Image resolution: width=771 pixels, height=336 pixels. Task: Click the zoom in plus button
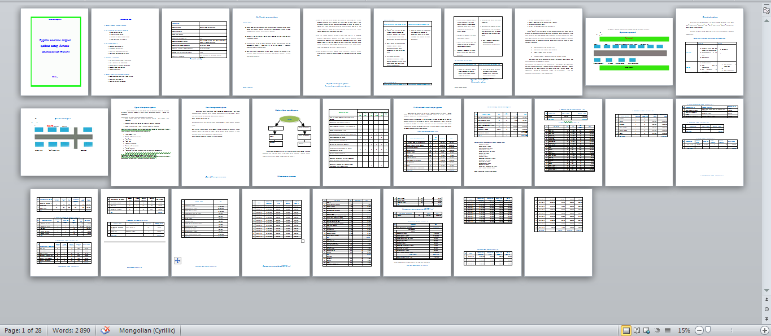point(764,330)
